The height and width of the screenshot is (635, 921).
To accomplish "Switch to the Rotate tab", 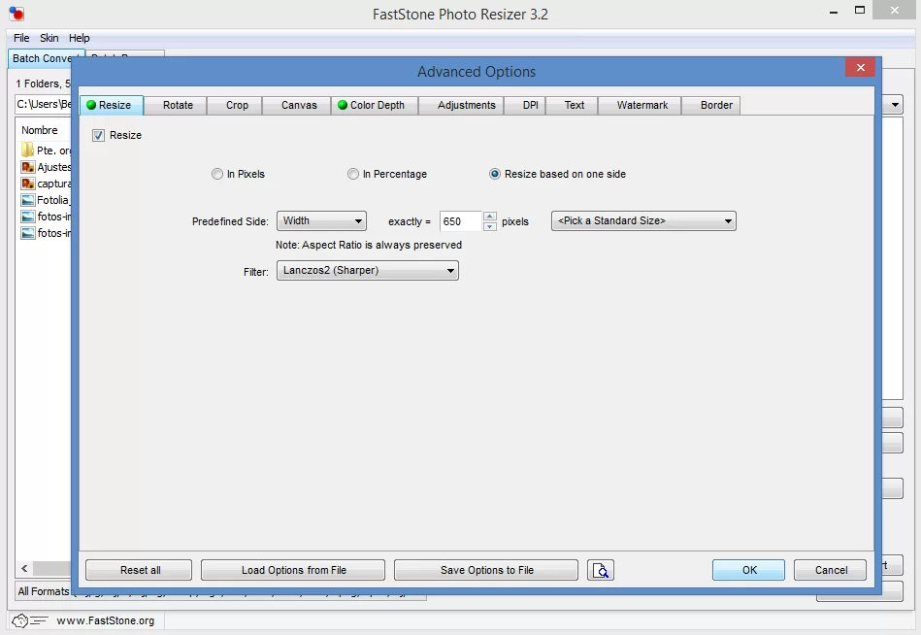I will (178, 105).
